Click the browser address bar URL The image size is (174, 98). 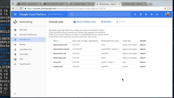click(x=66, y=8)
